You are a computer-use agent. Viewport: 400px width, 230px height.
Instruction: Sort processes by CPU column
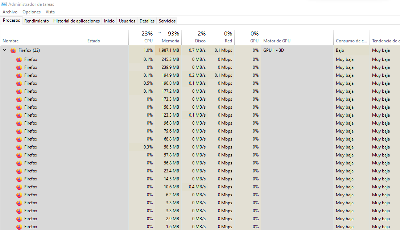[x=142, y=37]
